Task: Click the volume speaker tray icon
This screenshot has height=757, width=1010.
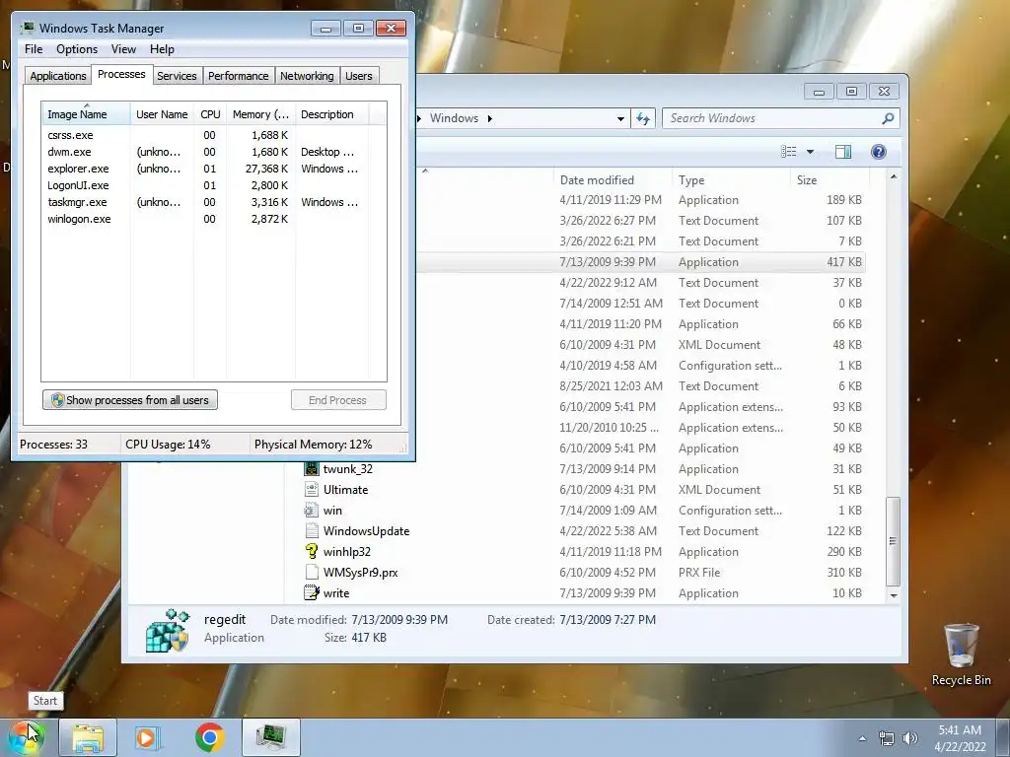Action: coord(909,738)
